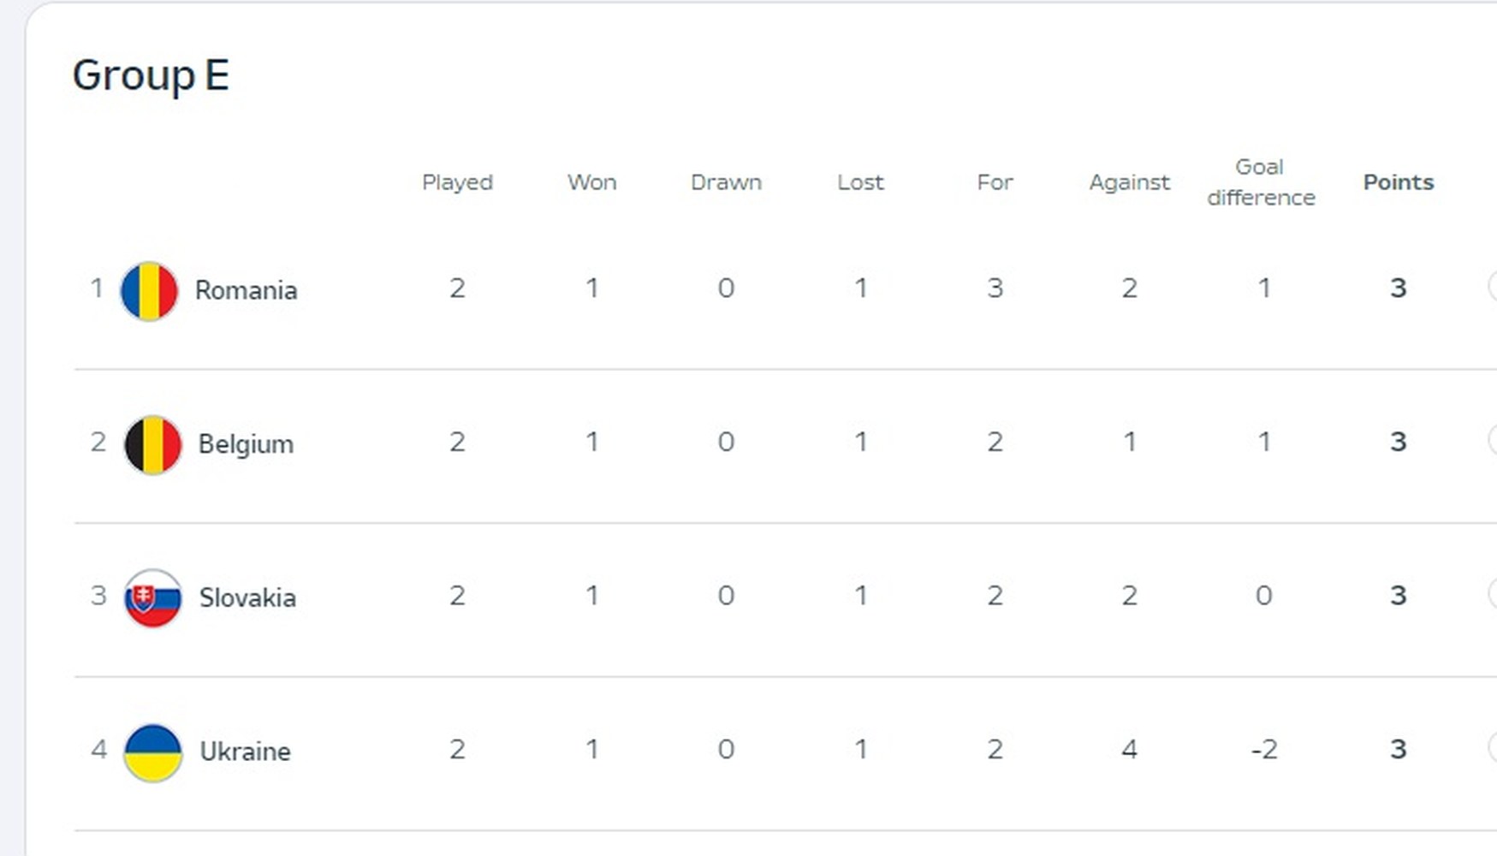The width and height of the screenshot is (1497, 856).
Task: Click the Against column header
Action: pyautogui.click(x=1129, y=183)
